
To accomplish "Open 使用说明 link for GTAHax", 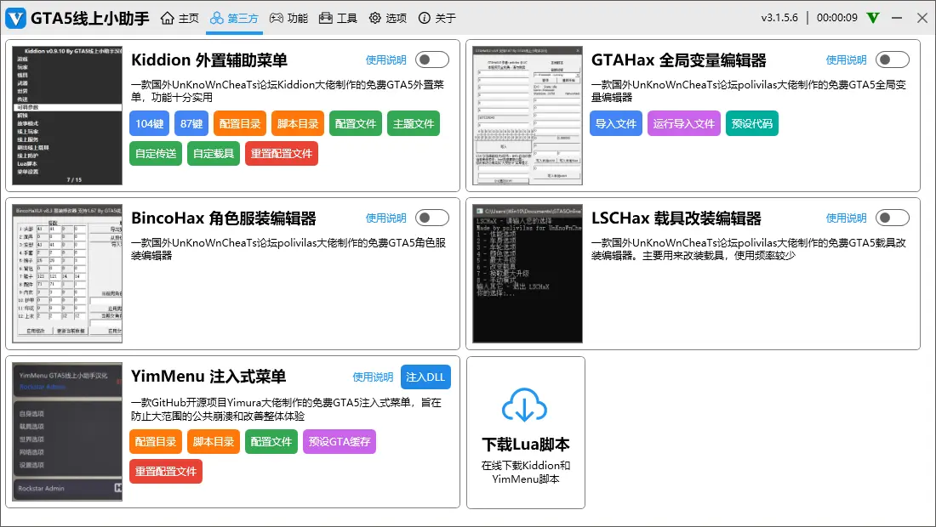I will tap(846, 59).
